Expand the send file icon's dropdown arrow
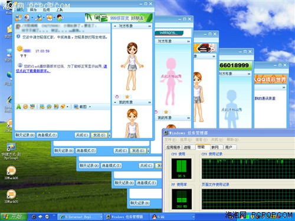The width and height of the screenshot is (295, 221). point(54,18)
